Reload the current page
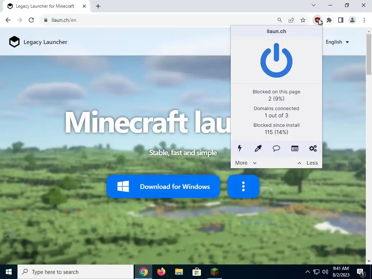The image size is (372, 279). point(31,20)
